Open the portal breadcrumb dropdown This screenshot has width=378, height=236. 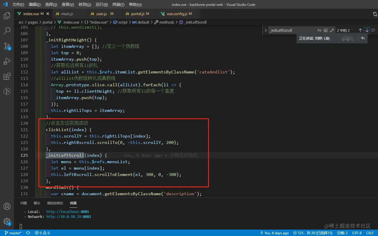click(47, 22)
